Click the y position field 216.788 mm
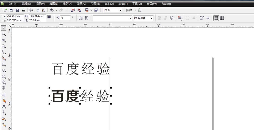Viewport: 254px width, 130px height. click(x=15, y=20)
